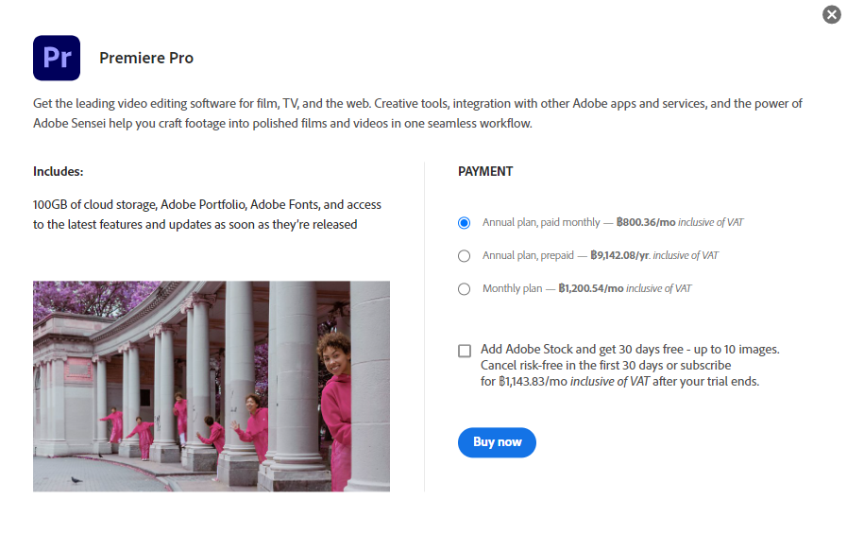
Task: Select the Annual plan, paid monthly radio button
Action: pos(464,223)
